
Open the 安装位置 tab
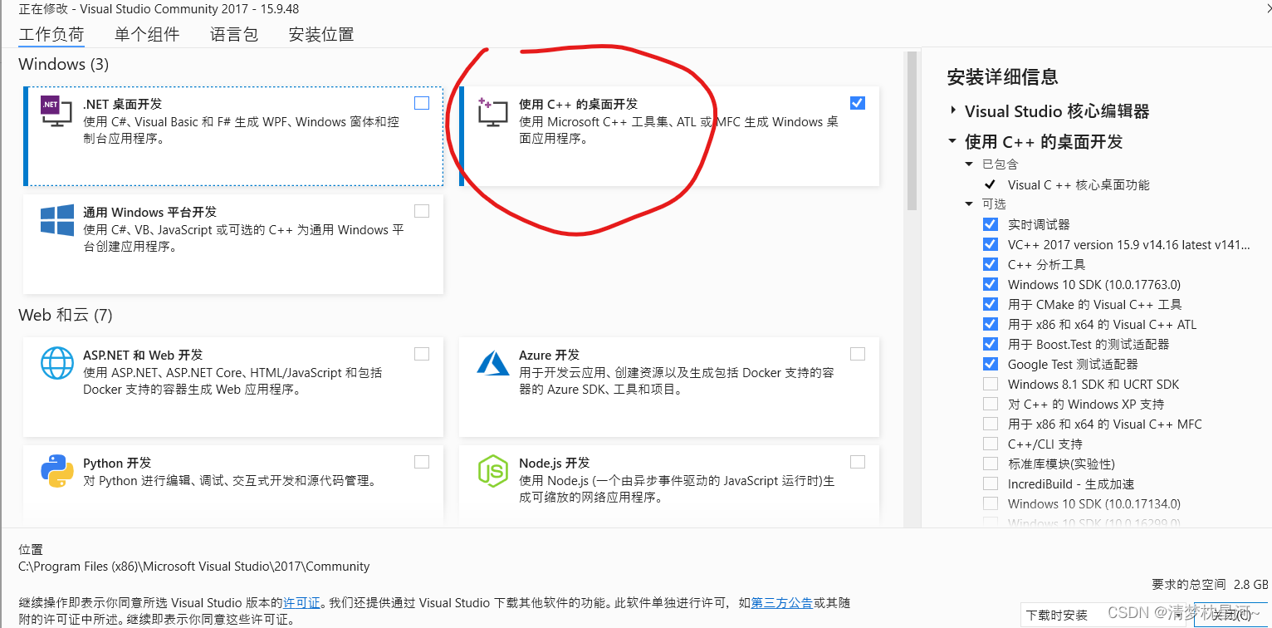(321, 34)
